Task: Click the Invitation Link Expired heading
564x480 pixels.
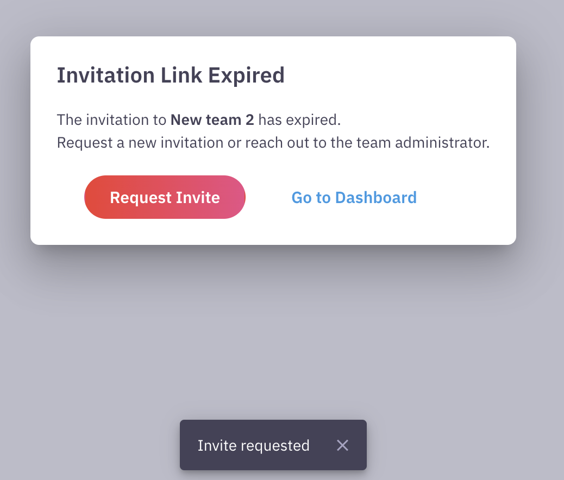Action: pyautogui.click(x=170, y=75)
